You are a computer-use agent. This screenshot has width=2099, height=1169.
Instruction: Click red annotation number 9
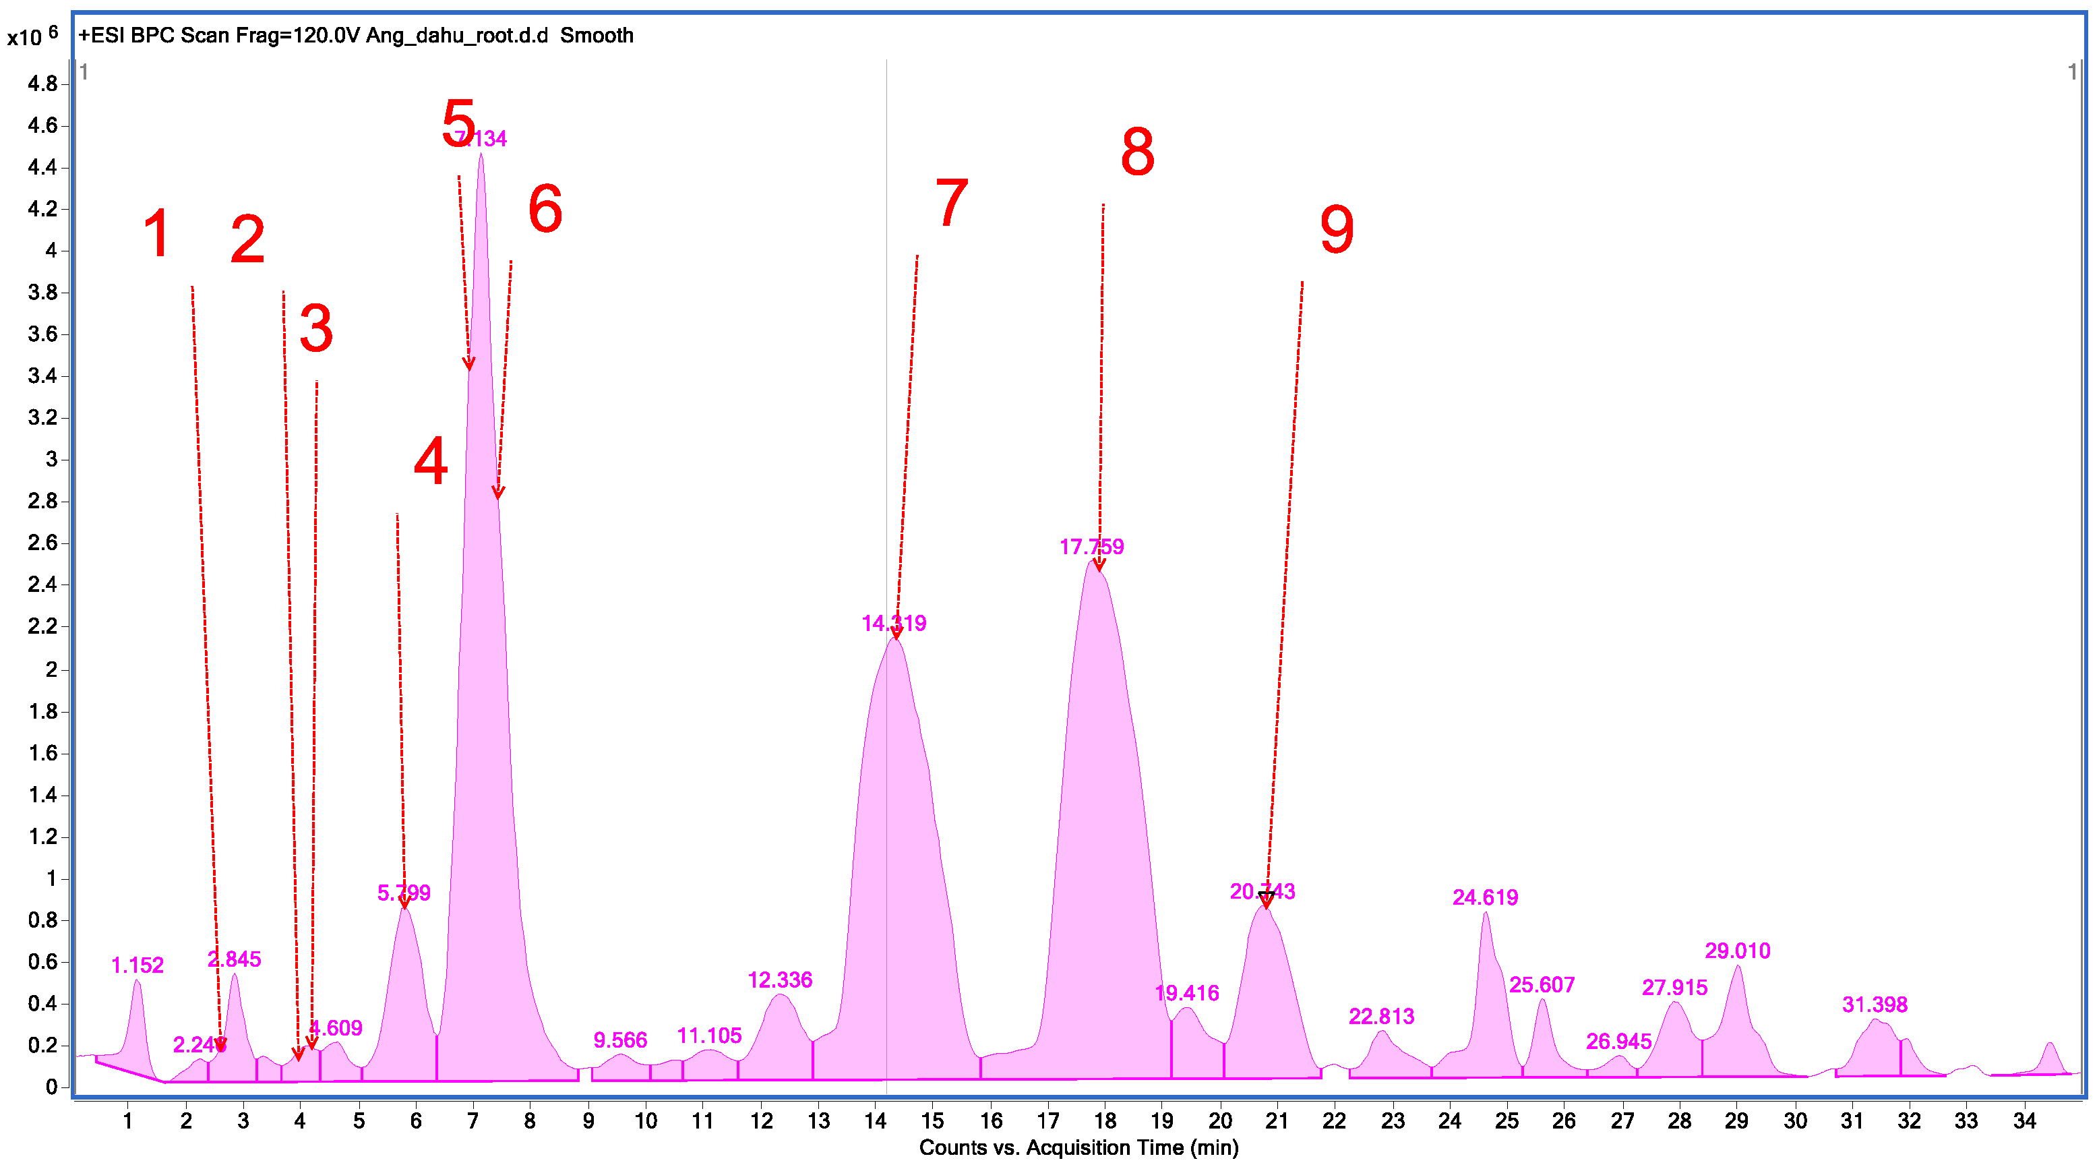coord(1337,230)
